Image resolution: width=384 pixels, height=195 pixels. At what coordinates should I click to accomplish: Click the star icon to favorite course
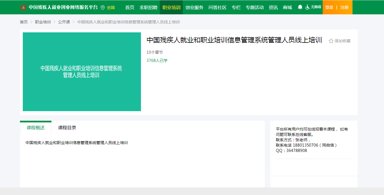click(331, 41)
